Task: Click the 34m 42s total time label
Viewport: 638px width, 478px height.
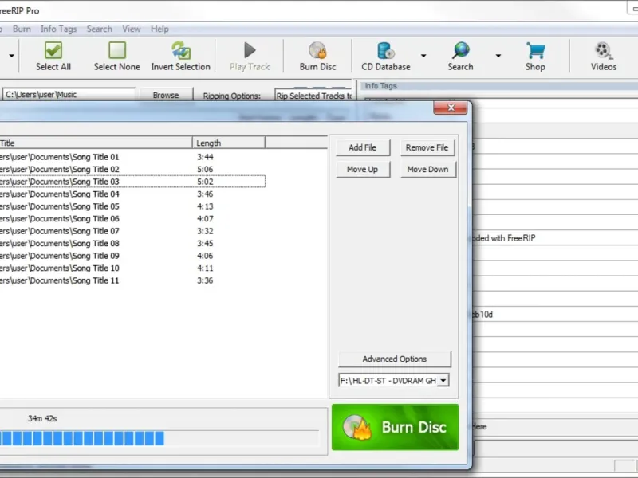Action: [x=42, y=418]
